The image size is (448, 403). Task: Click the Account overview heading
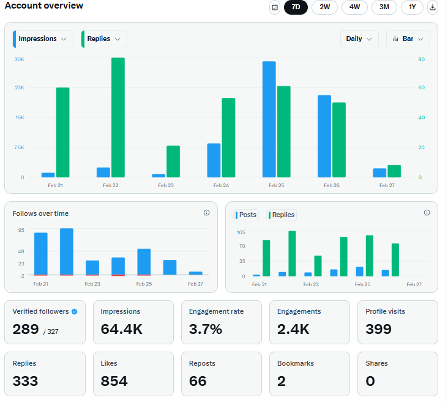pyautogui.click(x=44, y=6)
